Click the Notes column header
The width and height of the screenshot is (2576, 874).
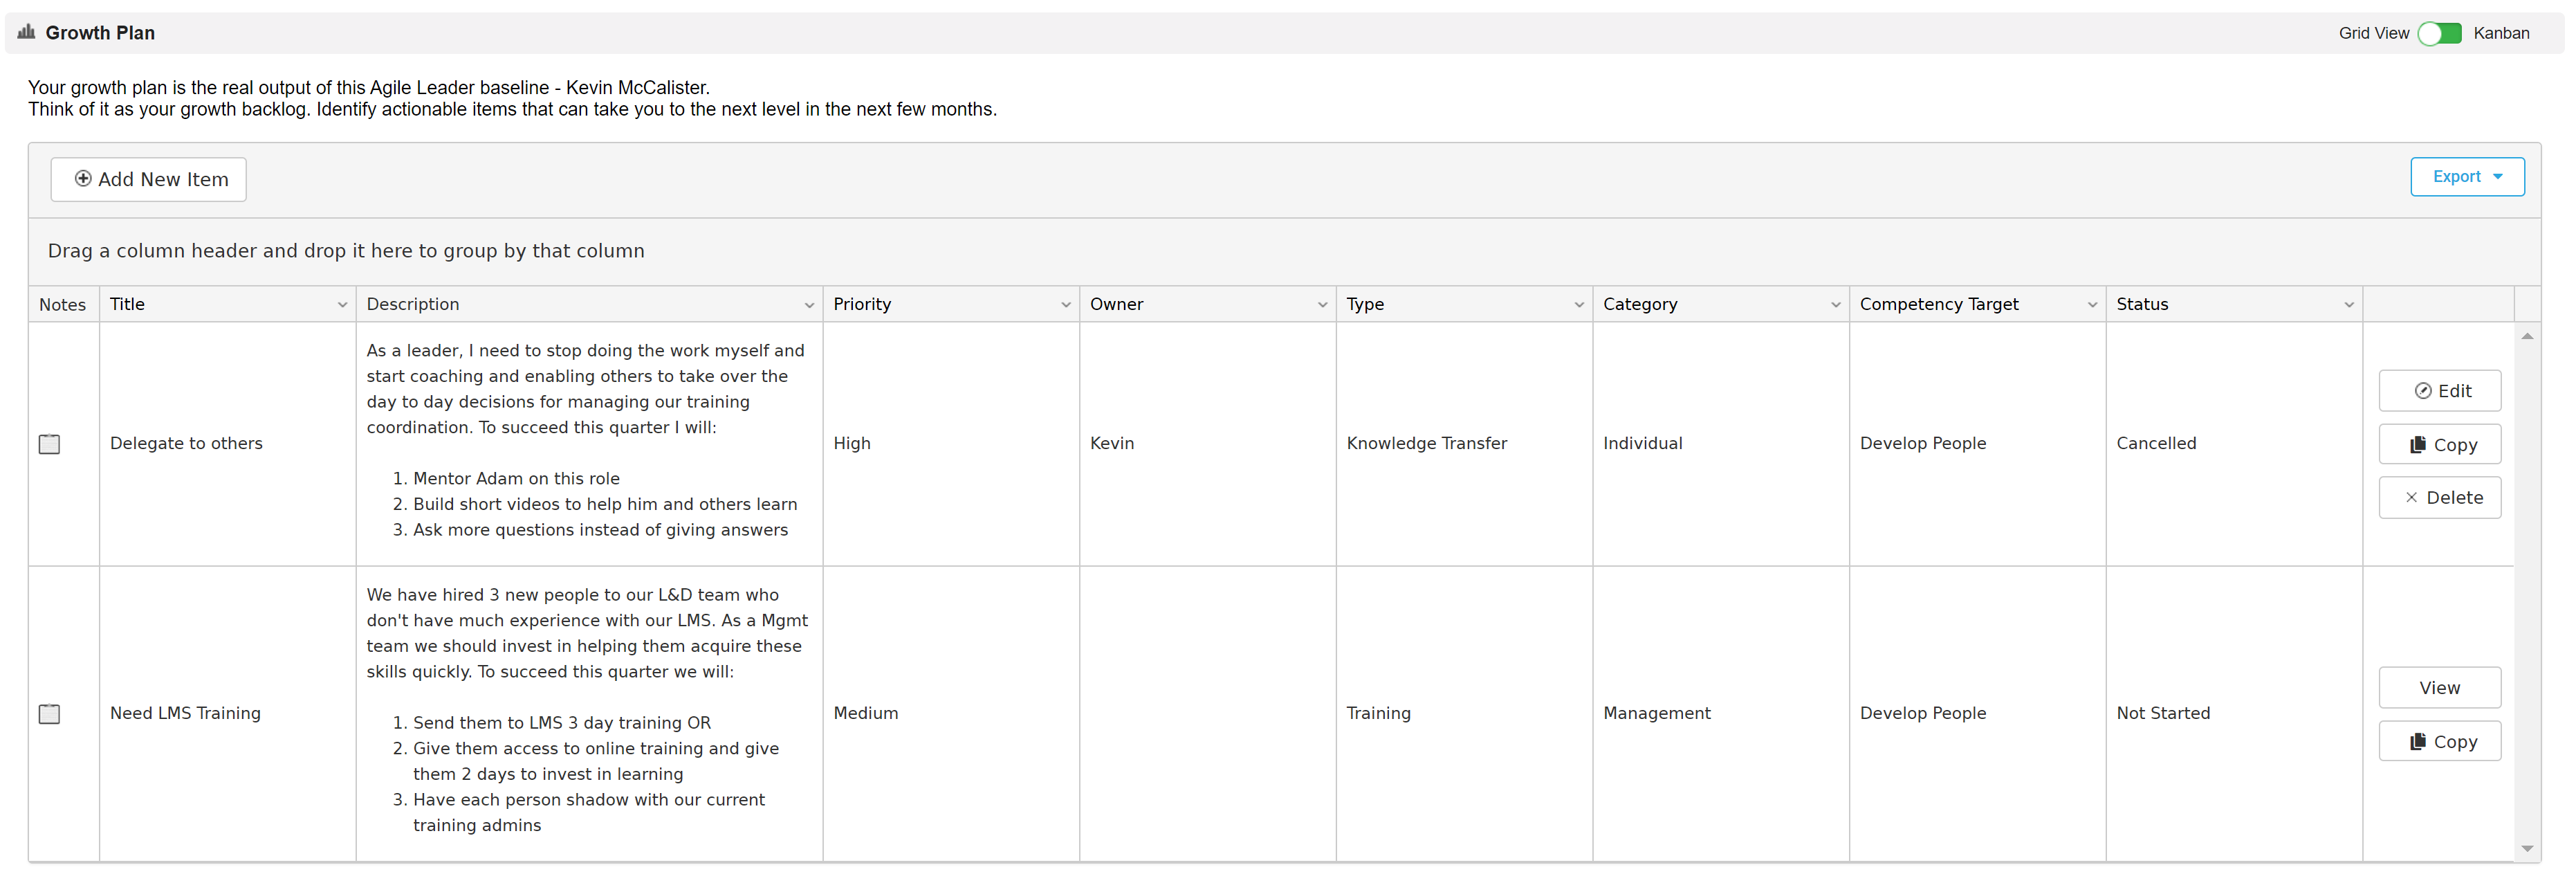[x=63, y=304]
